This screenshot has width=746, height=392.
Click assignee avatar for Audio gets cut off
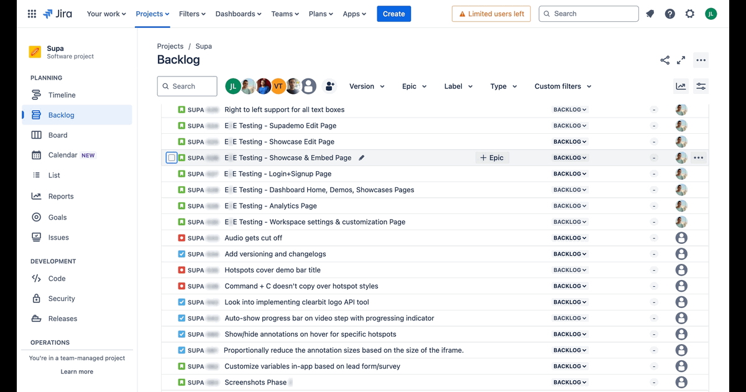tap(681, 238)
